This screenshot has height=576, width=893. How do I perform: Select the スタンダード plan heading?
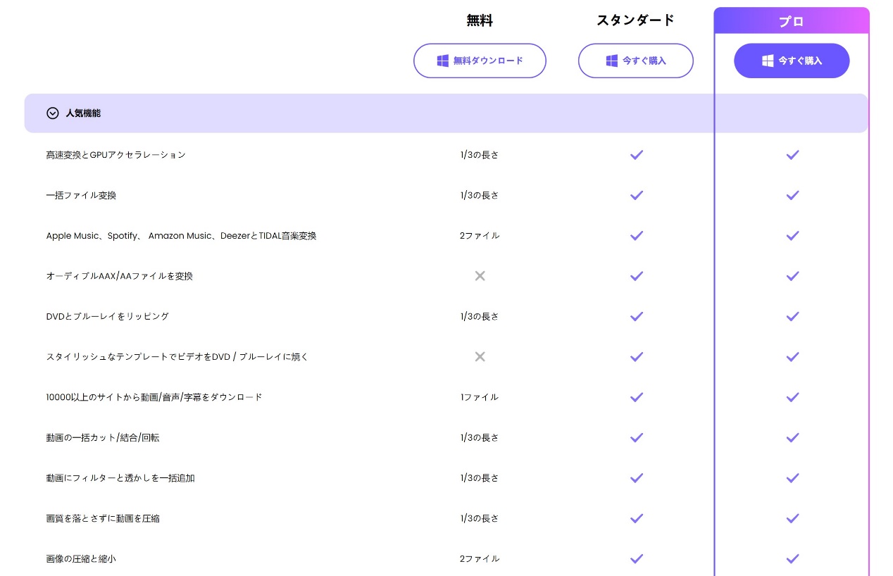636,20
